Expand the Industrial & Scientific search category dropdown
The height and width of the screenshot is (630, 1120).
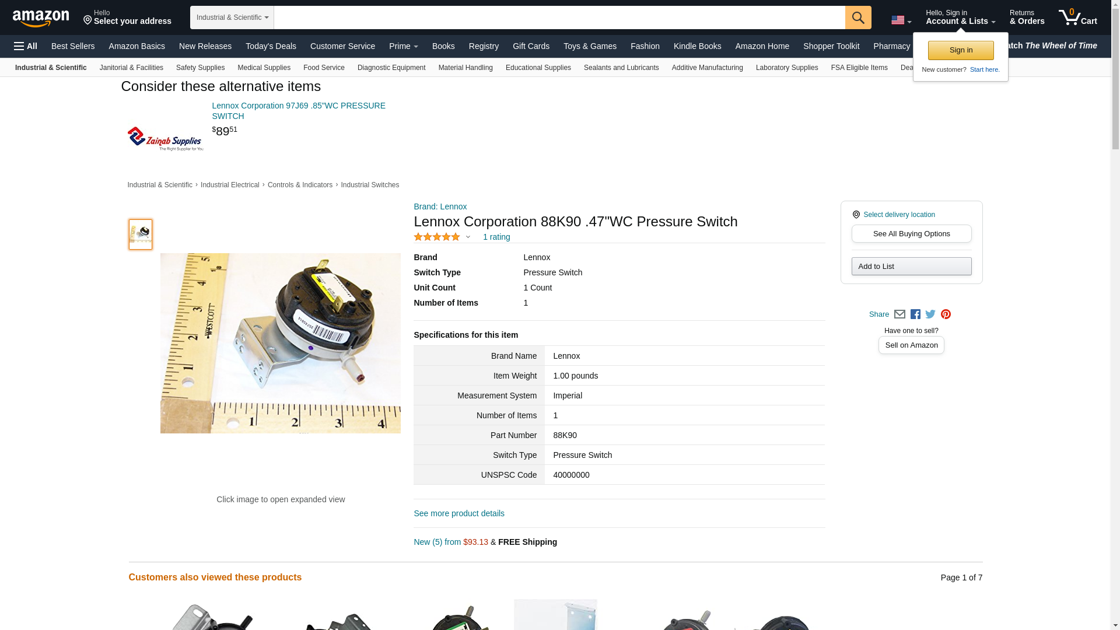tap(232, 17)
